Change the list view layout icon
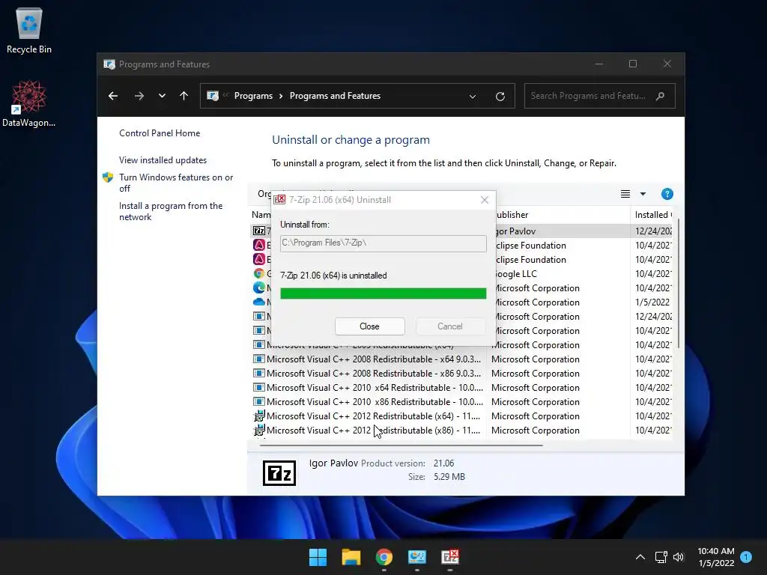The image size is (767, 575). [x=625, y=194]
